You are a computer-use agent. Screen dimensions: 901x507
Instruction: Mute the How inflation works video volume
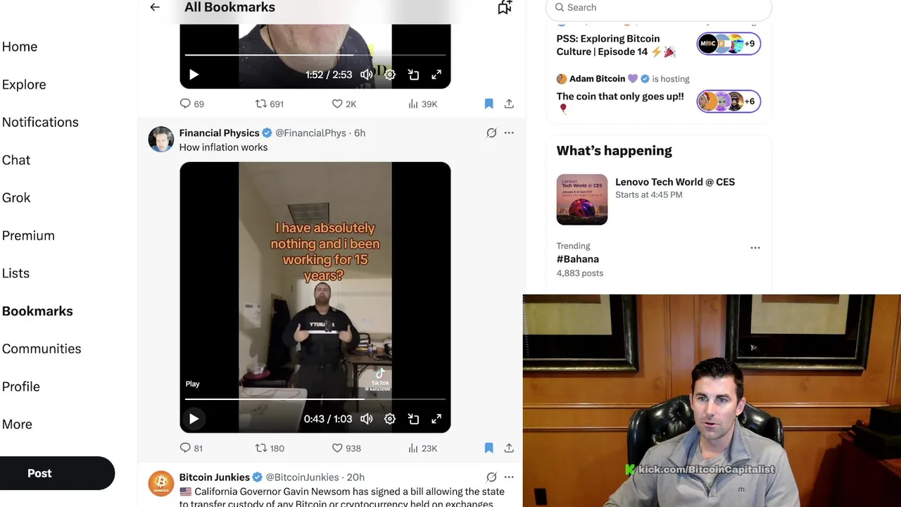pyautogui.click(x=367, y=419)
